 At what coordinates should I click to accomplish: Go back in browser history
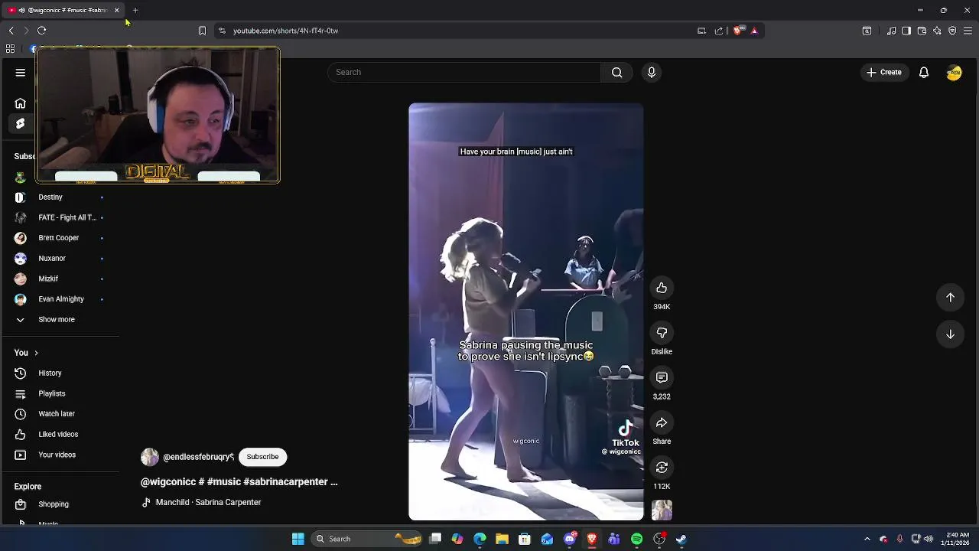pos(11,31)
